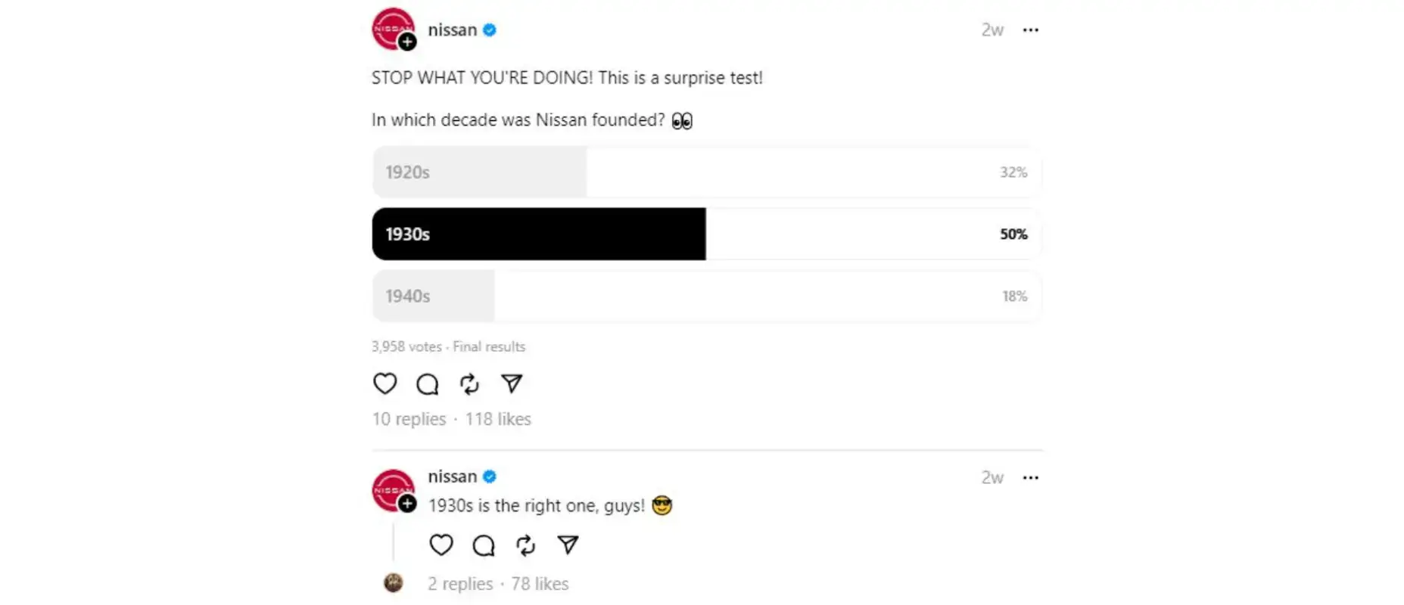Share the Nissan poll post
Viewport: 1404px width, 605px height.
click(x=512, y=384)
